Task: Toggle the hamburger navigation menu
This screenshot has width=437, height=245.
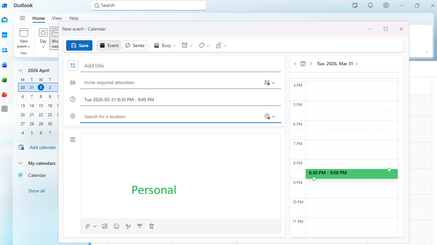Action: tap(22, 18)
